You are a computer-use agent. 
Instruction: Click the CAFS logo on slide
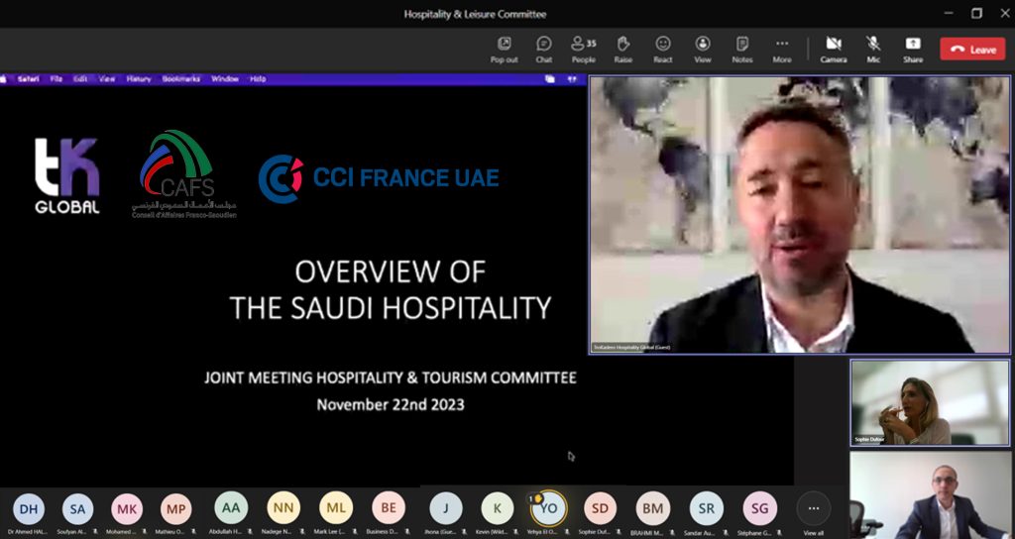pyautogui.click(x=183, y=174)
